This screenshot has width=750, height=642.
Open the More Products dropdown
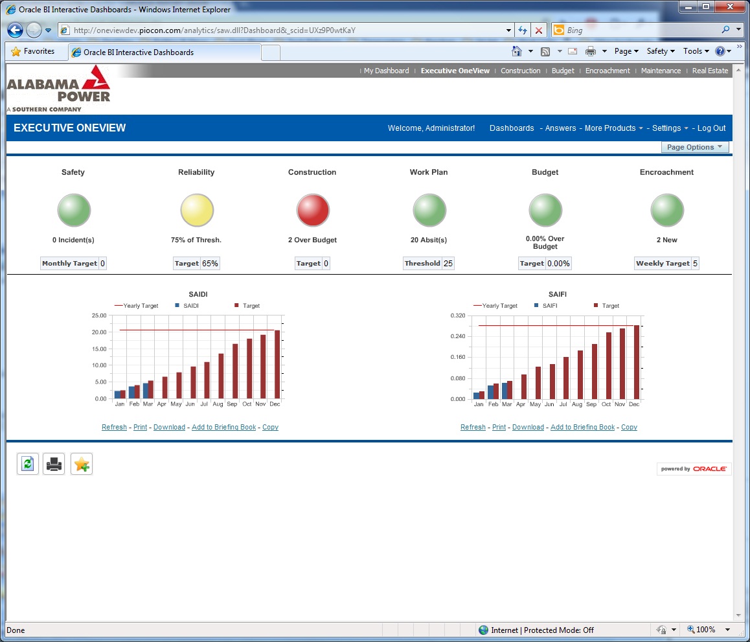coord(614,128)
